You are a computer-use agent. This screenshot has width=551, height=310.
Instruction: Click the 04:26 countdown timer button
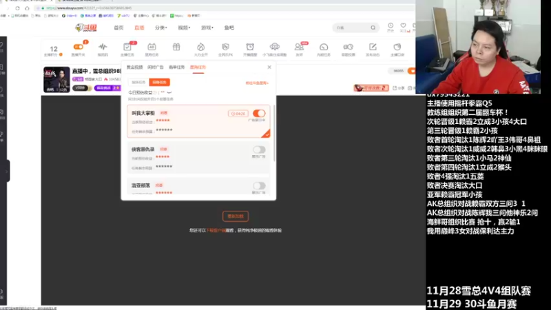point(238,114)
